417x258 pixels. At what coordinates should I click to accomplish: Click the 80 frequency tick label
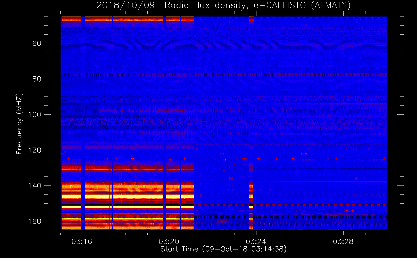point(37,79)
